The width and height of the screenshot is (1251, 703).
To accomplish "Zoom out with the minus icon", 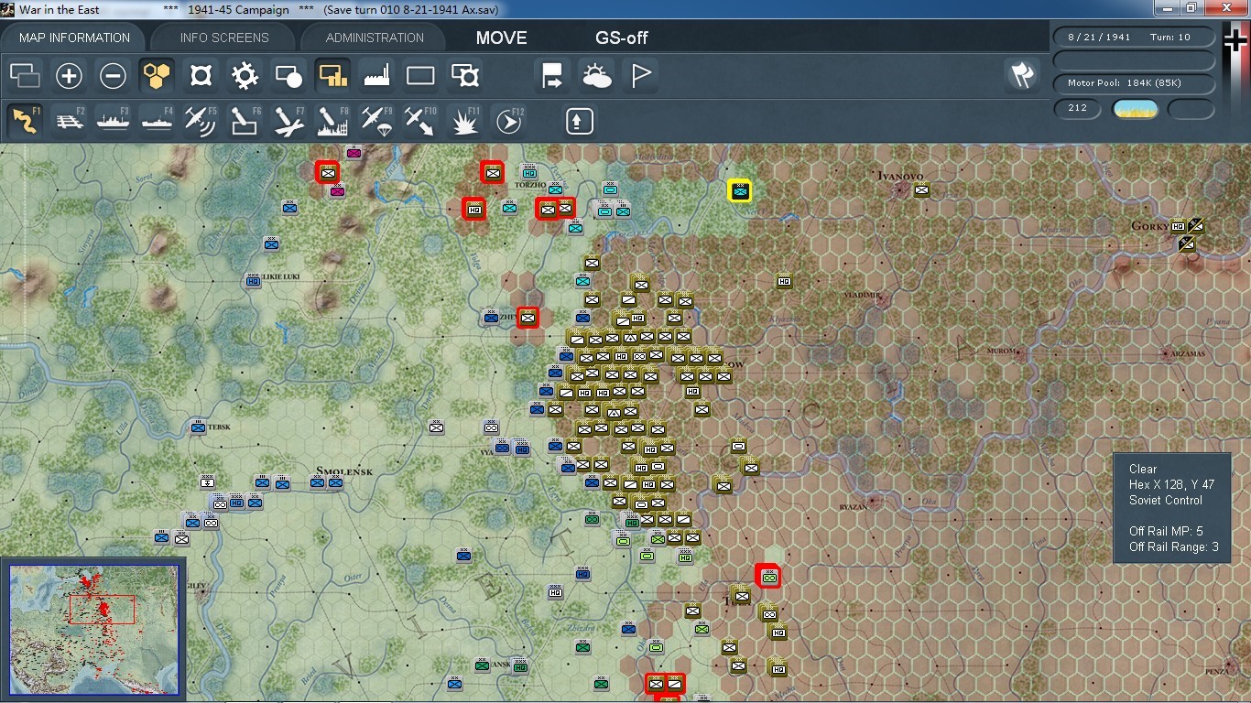I will (113, 76).
